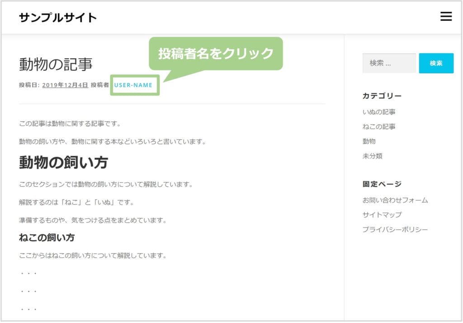Open the hamburger menu icon
This screenshot has width=463, height=323.
[446, 17]
